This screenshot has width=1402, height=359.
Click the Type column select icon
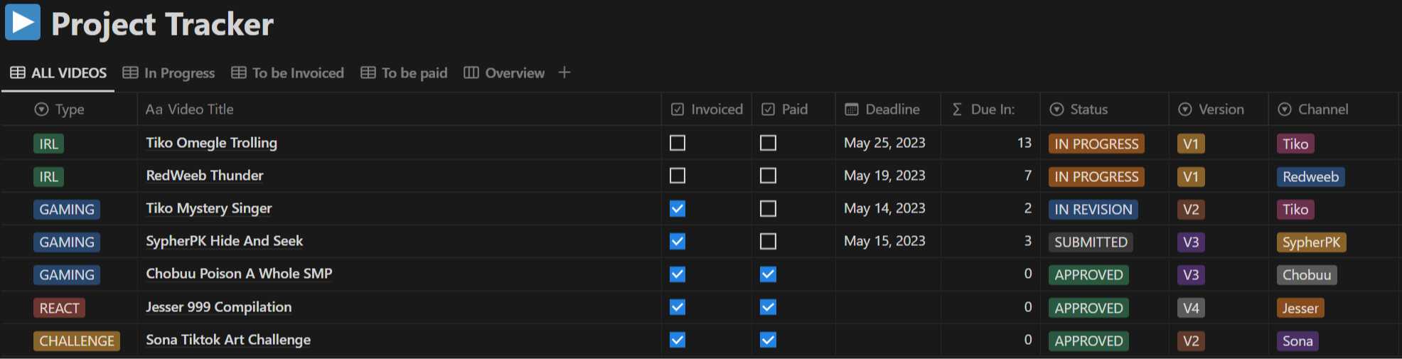(42, 109)
